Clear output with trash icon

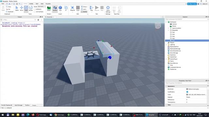coord(38,20)
